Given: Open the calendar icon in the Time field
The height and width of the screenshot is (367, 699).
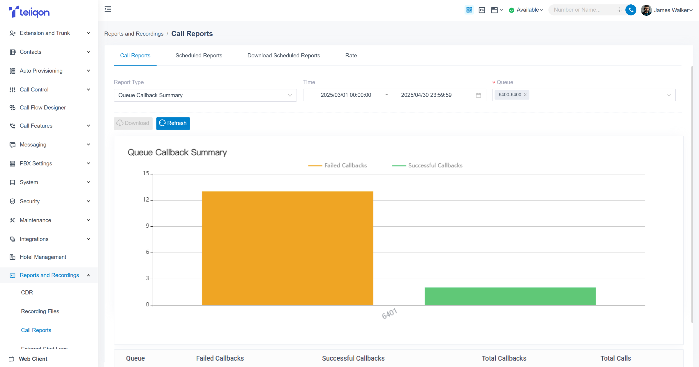Looking at the screenshot, I should point(478,95).
